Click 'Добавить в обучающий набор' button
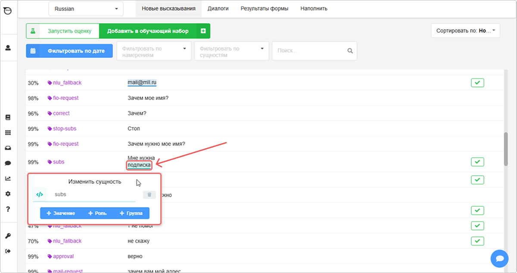The width and height of the screenshot is (517, 273). (148, 31)
